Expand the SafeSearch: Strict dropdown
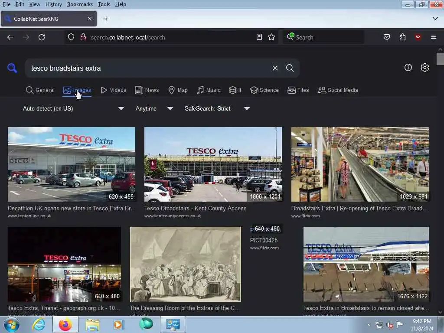Image resolution: width=444 pixels, height=333 pixels. (x=217, y=108)
